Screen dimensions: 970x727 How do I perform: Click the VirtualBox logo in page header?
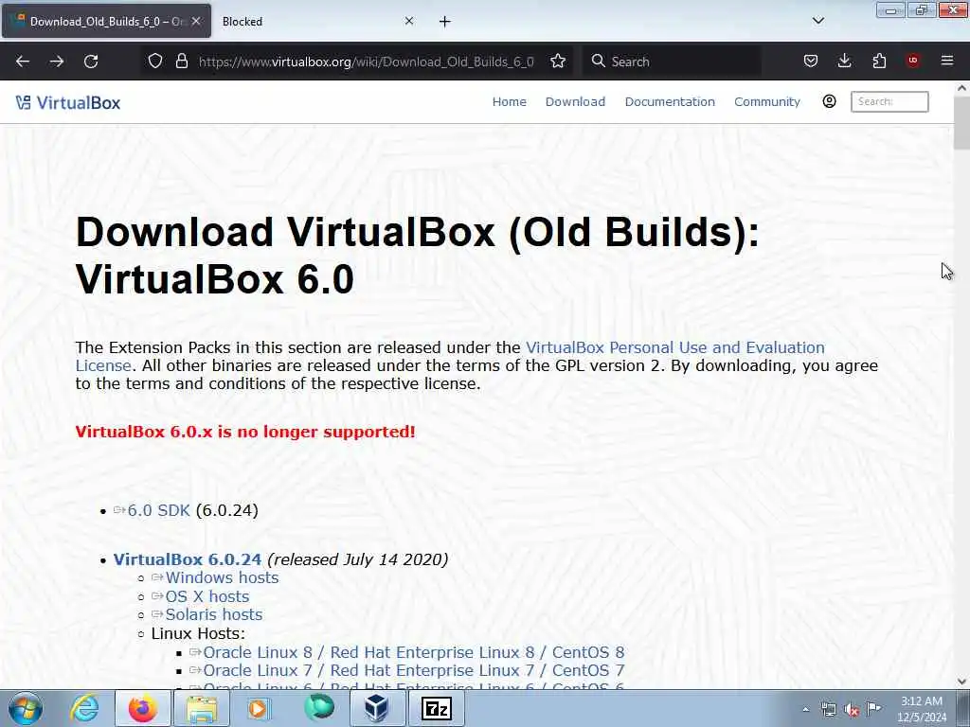(68, 102)
